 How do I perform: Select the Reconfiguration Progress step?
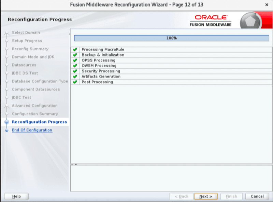[x=39, y=122]
